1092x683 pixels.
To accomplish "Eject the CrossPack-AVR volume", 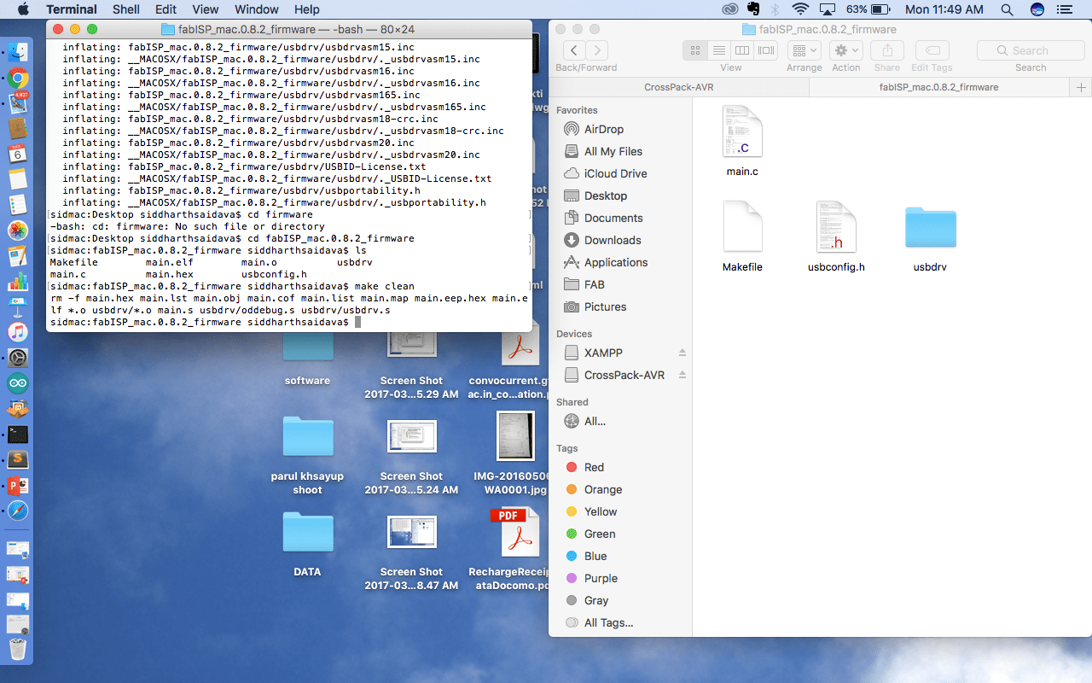I will pos(682,375).
